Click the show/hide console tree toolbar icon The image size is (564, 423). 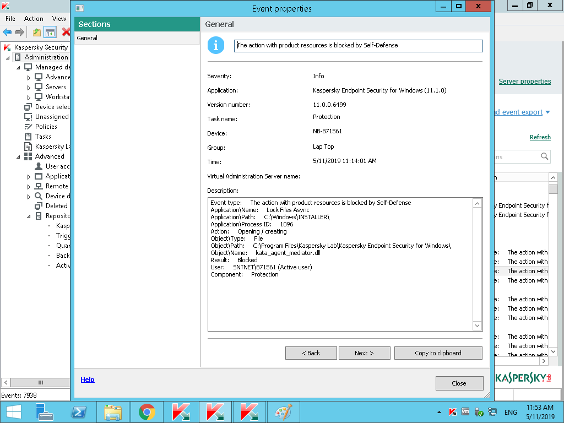click(50, 32)
